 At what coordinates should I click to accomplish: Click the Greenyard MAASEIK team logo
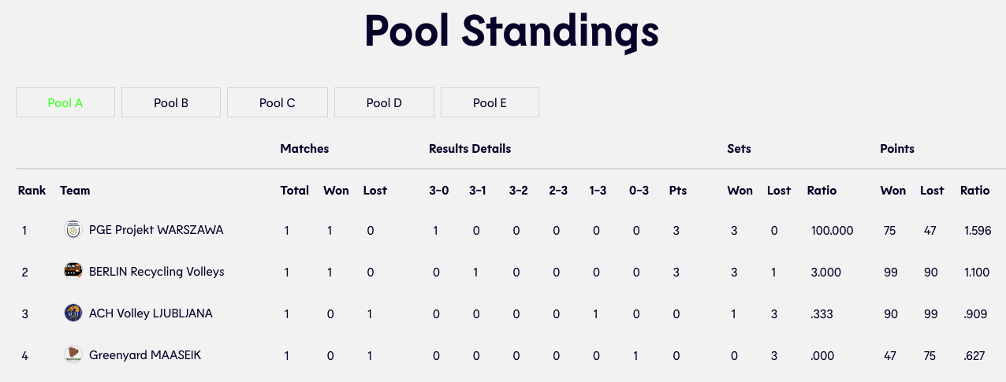coord(73,355)
